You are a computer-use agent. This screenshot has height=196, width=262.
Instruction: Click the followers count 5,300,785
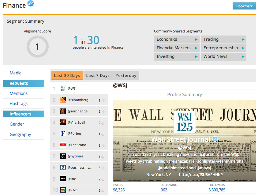coord(217,190)
